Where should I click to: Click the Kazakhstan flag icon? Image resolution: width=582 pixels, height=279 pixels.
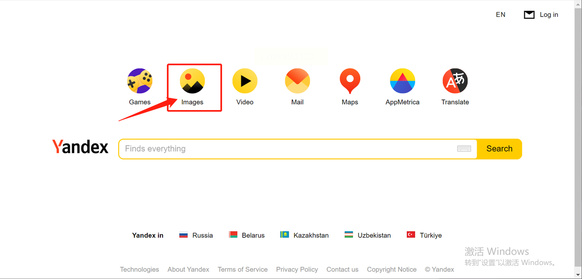coord(284,235)
